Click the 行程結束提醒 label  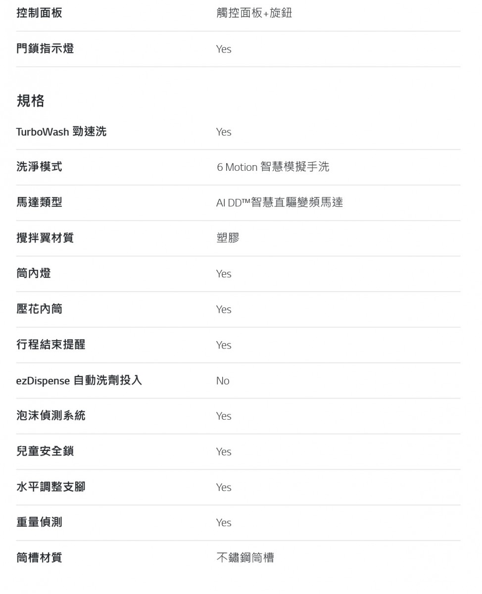50,345
